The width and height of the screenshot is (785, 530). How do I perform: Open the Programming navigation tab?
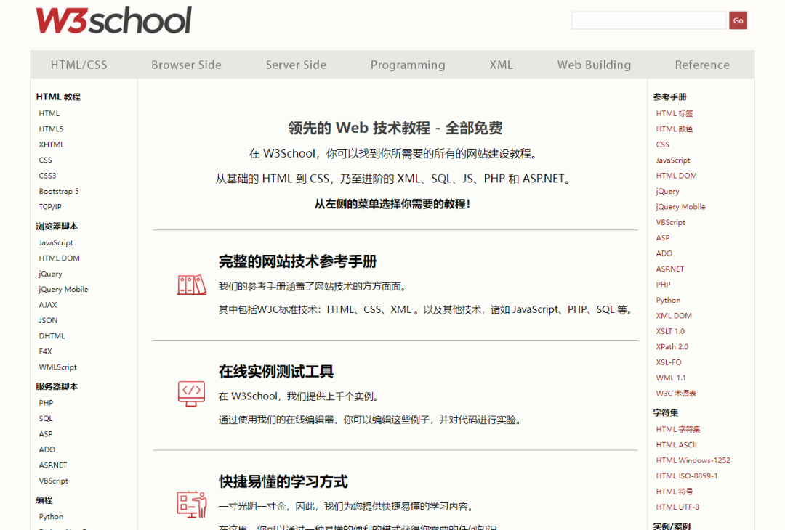pyautogui.click(x=408, y=65)
